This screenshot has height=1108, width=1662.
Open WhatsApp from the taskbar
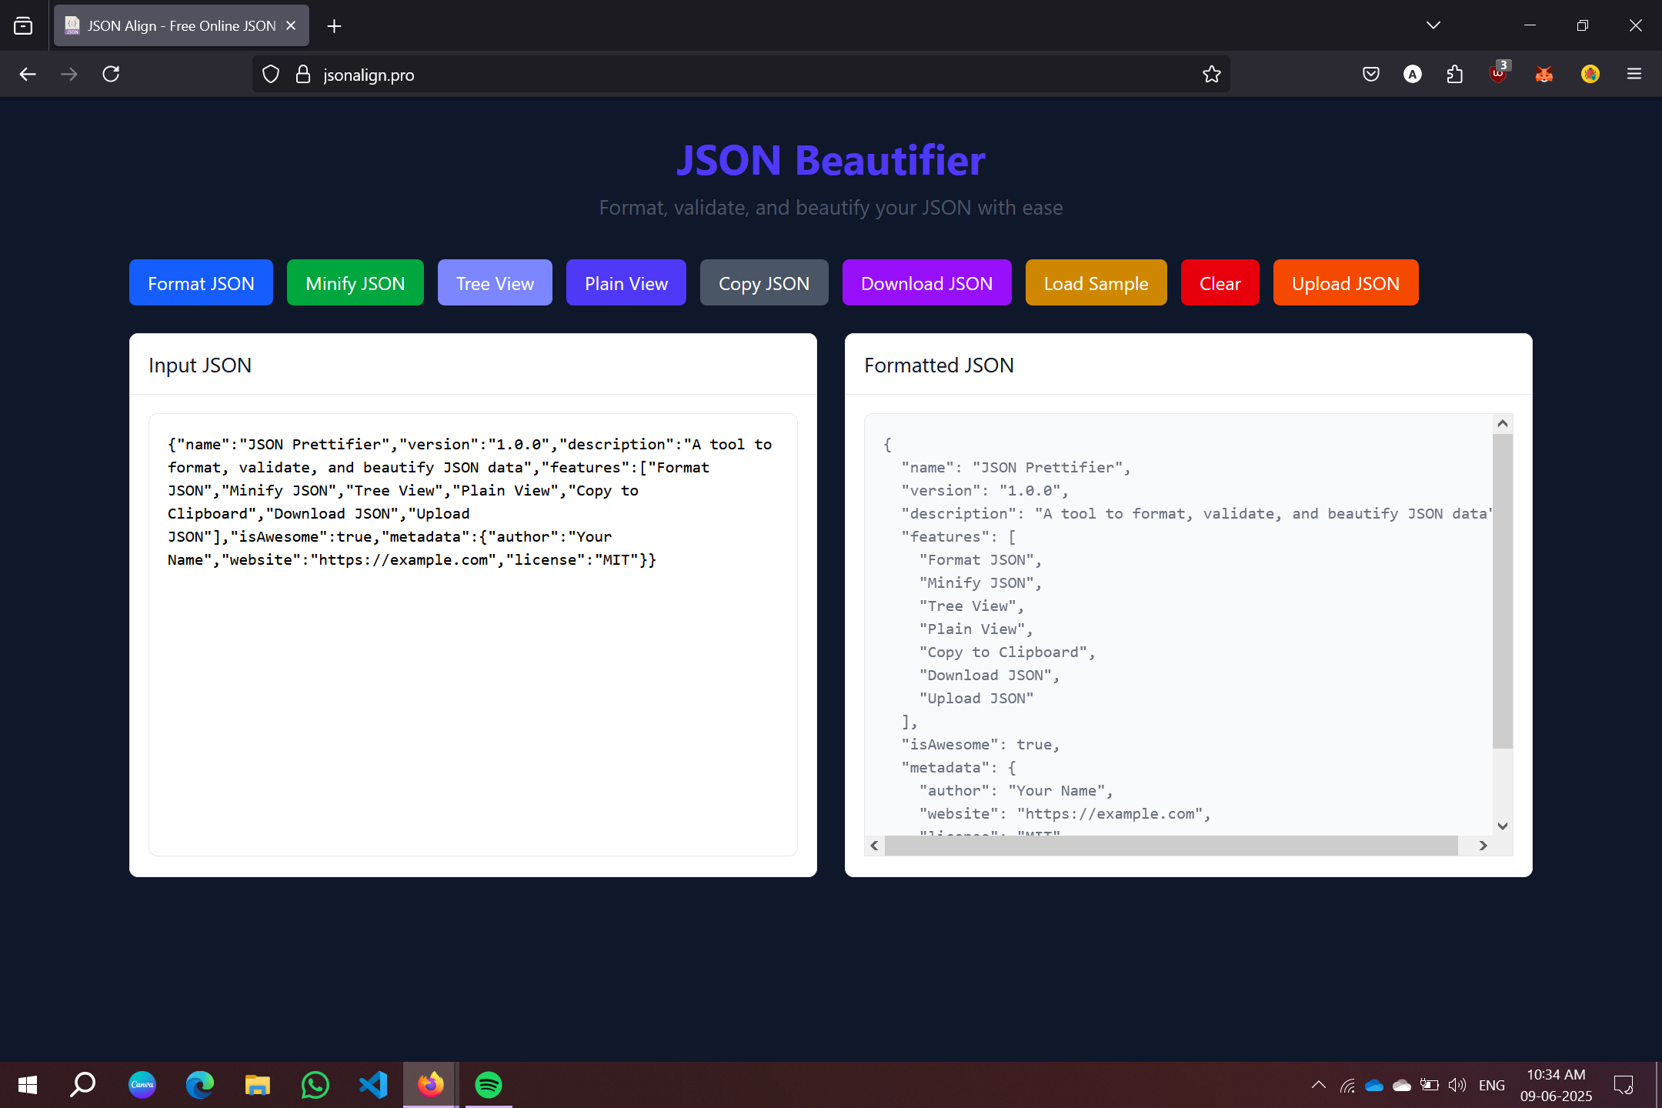[x=315, y=1085]
